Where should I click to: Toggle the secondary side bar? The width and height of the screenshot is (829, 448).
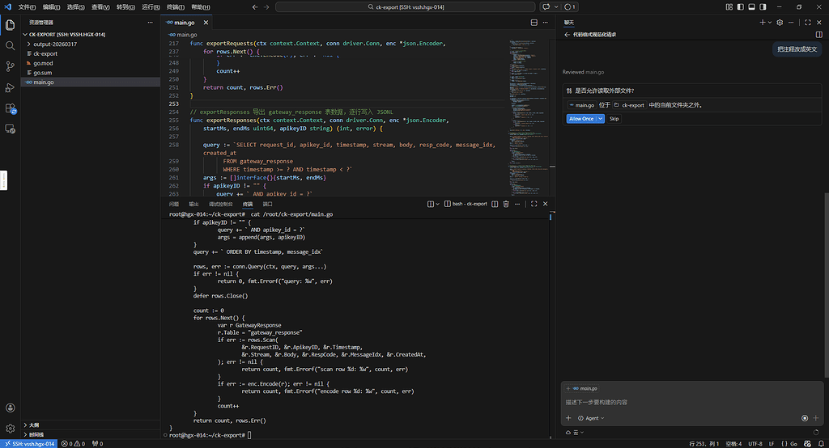763,6
